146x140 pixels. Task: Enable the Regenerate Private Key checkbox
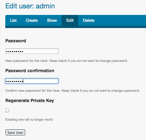(7, 110)
